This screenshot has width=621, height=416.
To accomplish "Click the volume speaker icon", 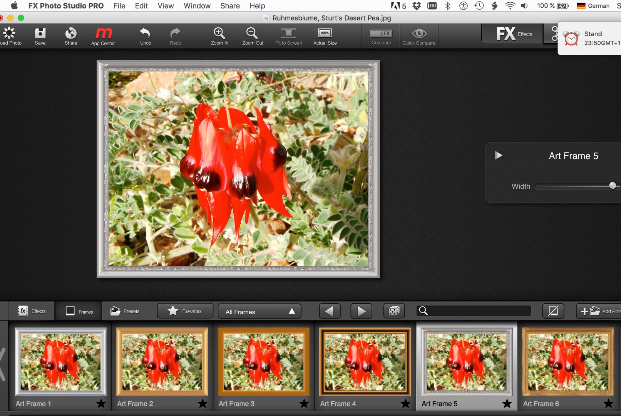I will coord(524,6).
